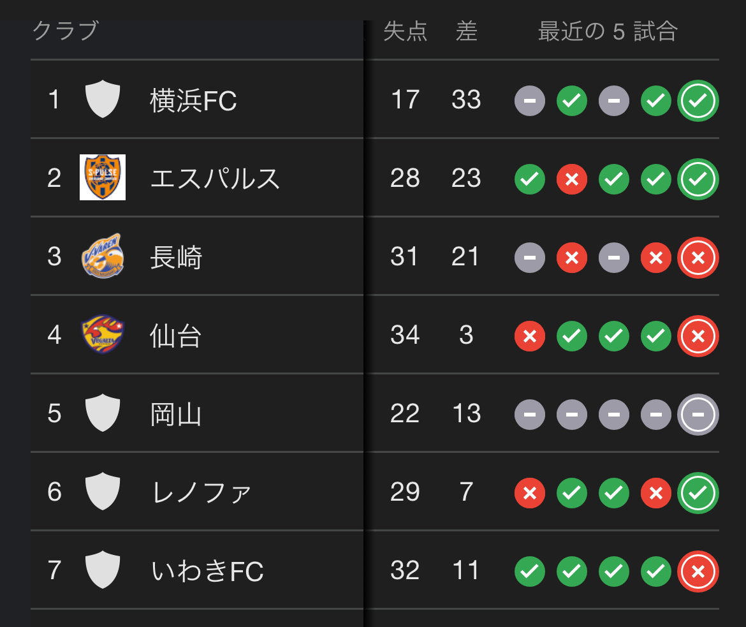Viewport: 746px width, 627px height.
Task: Click the 差 column header
Action: click(466, 32)
